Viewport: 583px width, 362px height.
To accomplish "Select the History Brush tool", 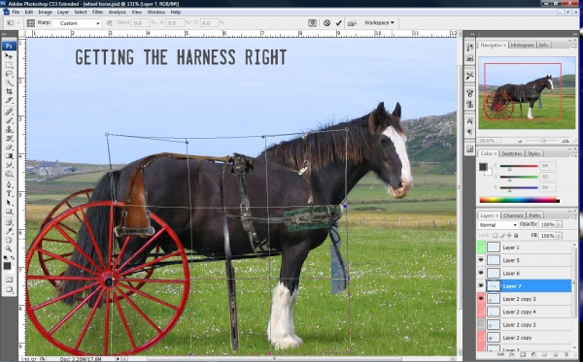I will 9,138.
